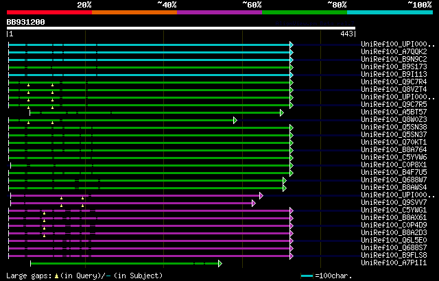
Task: Select the UniRef100_B8A2D3 label
Action: pos(394,233)
